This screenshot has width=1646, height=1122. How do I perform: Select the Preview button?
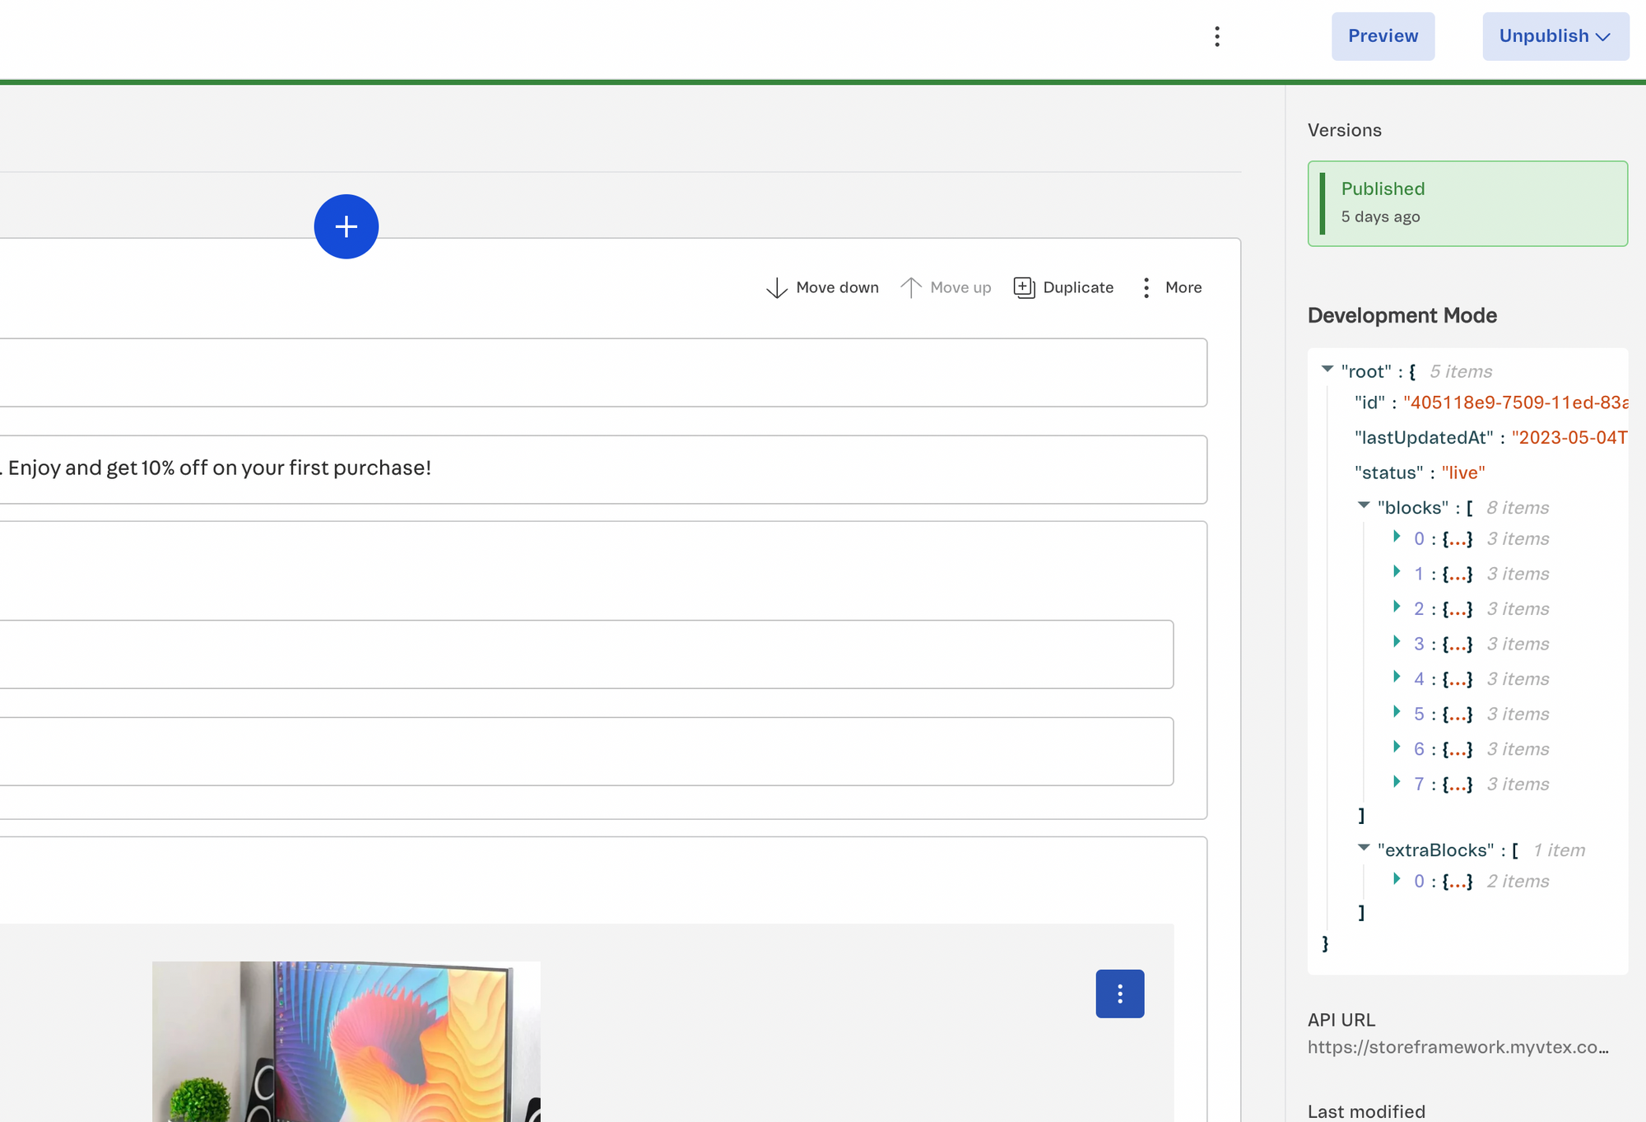[1382, 36]
